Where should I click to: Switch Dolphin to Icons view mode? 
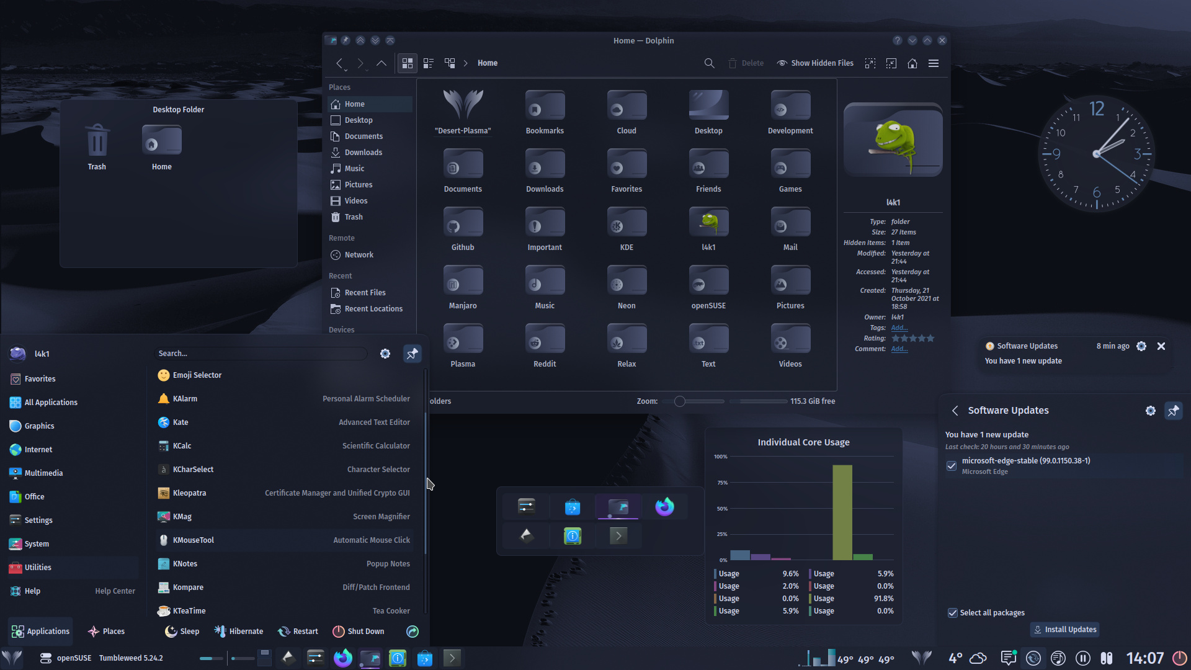coord(408,63)
